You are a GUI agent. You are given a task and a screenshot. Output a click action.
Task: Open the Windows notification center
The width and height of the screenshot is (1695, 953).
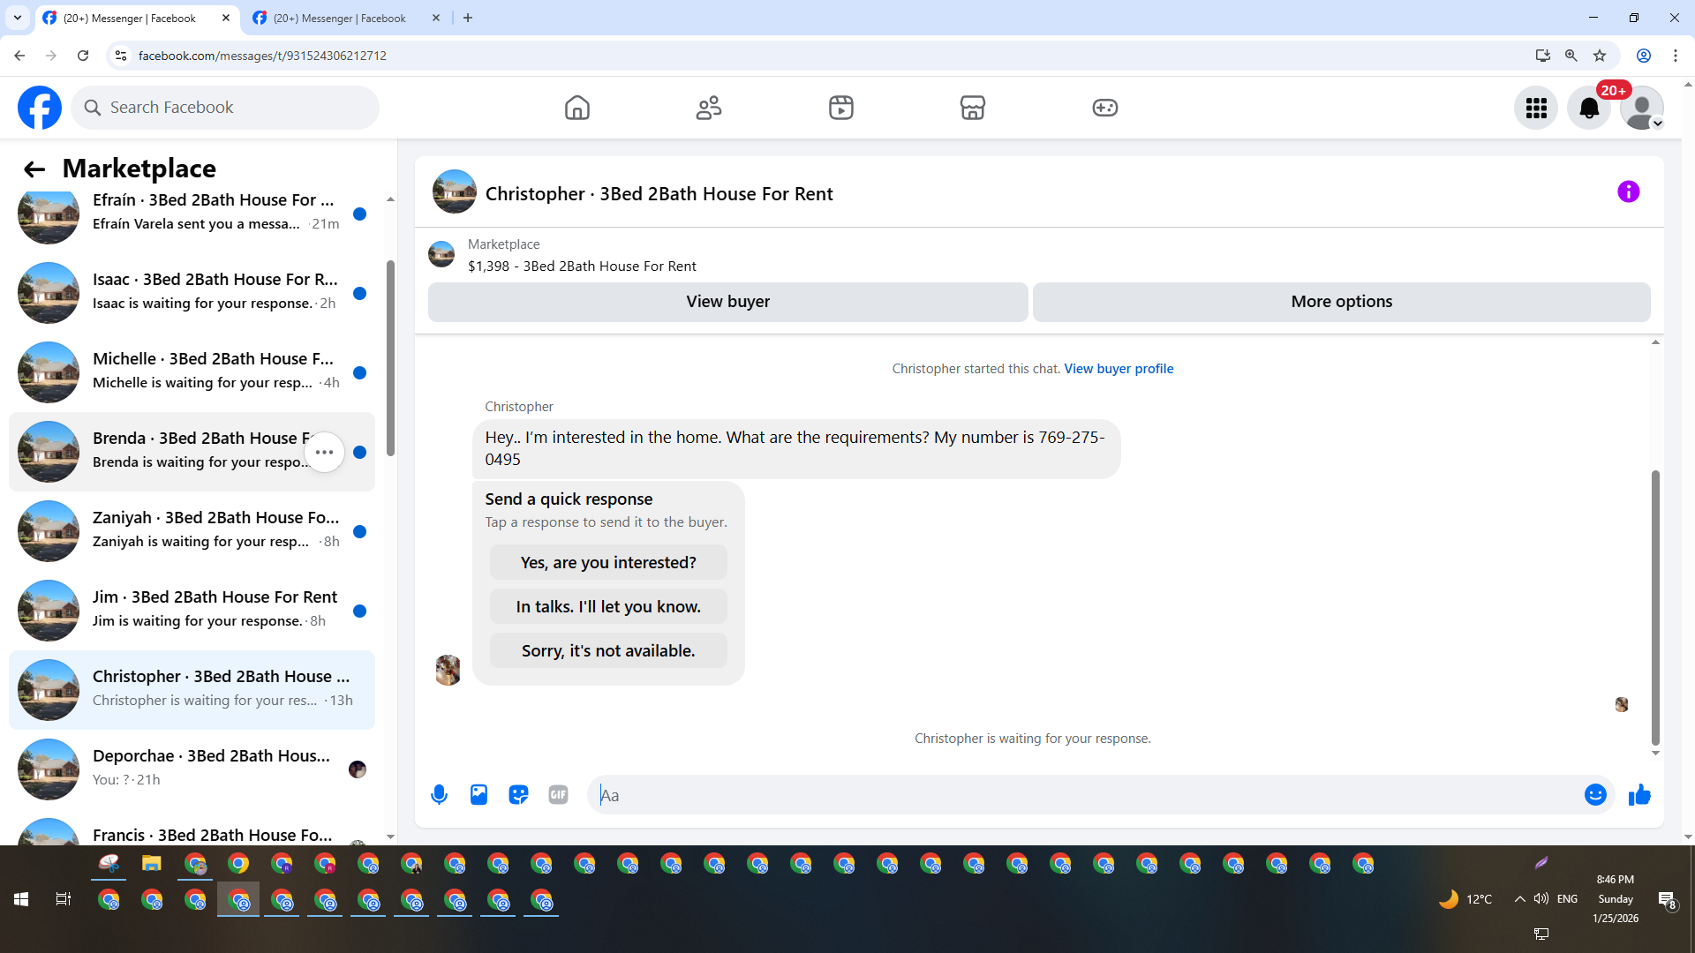(1667, 900)
